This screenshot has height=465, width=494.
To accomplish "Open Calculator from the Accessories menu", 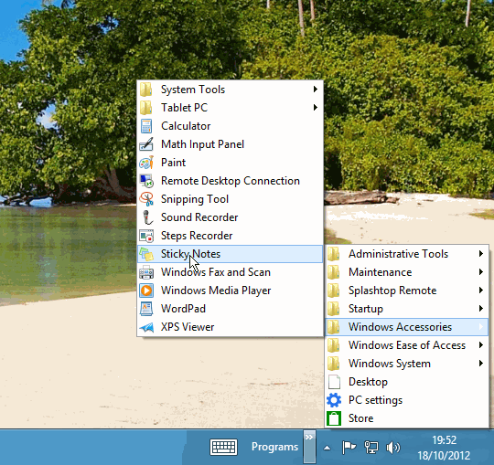I will pyautogui.click(x=230, y=126).
